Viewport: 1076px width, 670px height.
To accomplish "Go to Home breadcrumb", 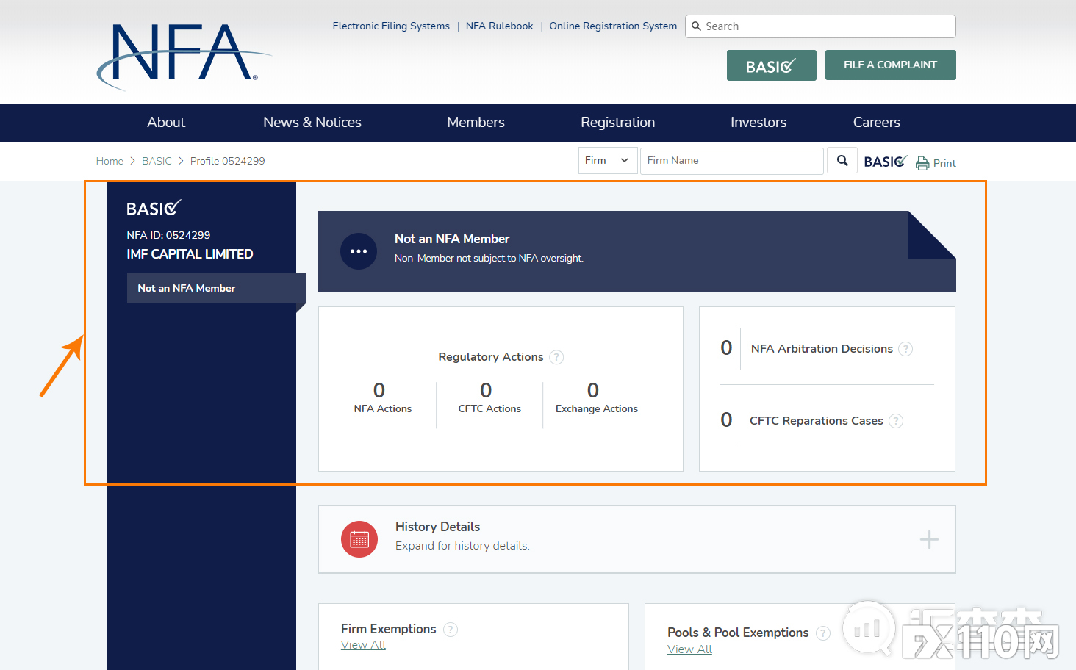I will 110,161.
